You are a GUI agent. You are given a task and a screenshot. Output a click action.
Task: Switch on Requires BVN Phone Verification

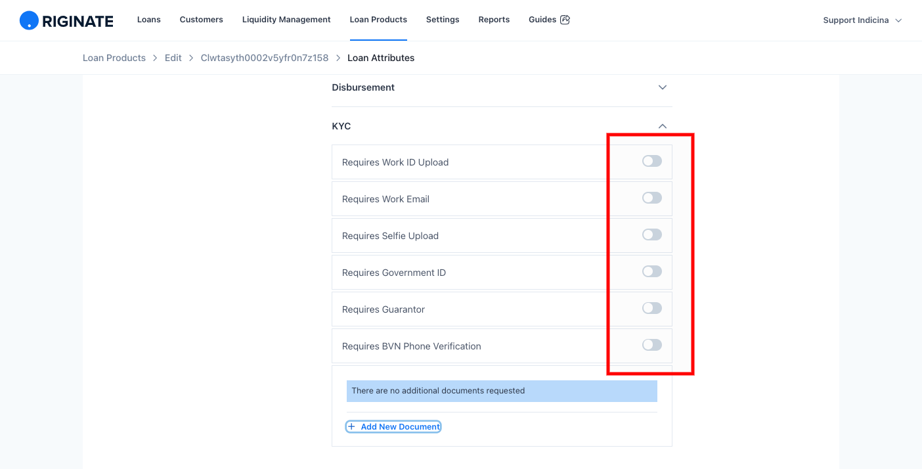652,345
